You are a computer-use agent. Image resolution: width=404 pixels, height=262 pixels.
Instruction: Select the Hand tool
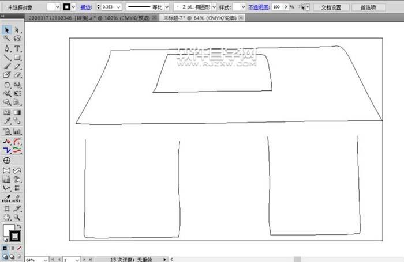pyautogui.click(x=7, y=218)
